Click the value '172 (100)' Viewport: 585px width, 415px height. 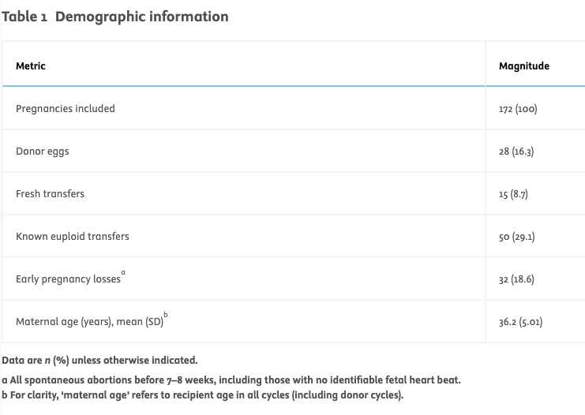coord(518,109)
